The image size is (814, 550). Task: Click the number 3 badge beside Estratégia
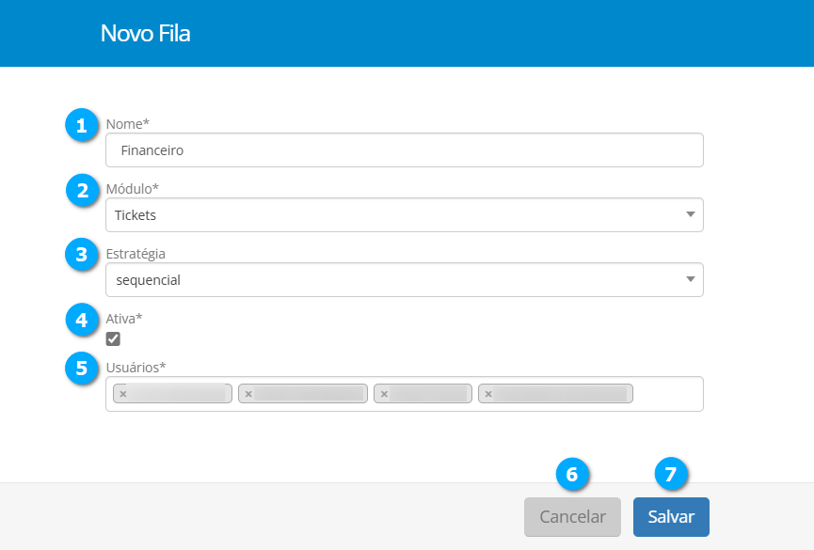(x=82, y=255)
